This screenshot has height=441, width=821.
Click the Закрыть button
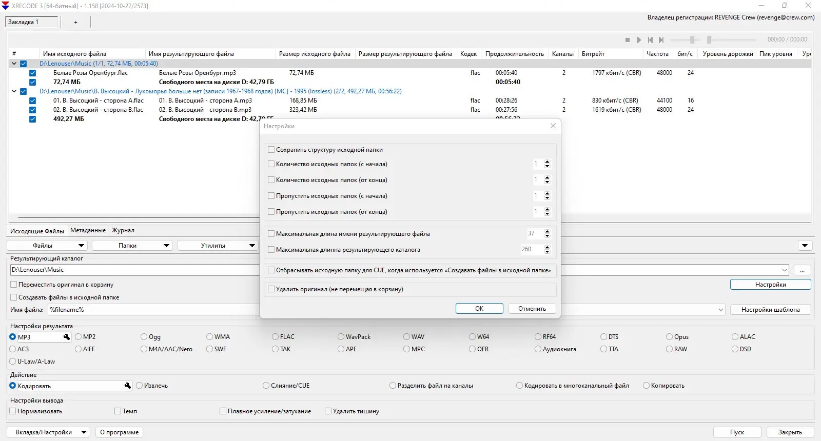tap(790, 432)
